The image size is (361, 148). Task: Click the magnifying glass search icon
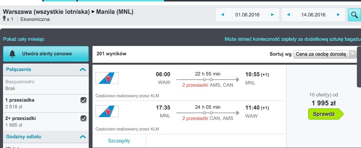tap(354, 15)
